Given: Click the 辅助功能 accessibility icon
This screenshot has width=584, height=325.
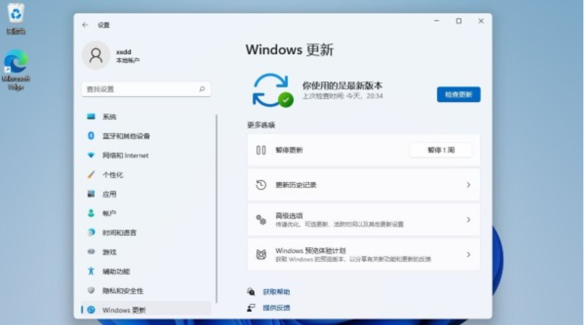Looking at the screenshot, I should click(91, 271).
